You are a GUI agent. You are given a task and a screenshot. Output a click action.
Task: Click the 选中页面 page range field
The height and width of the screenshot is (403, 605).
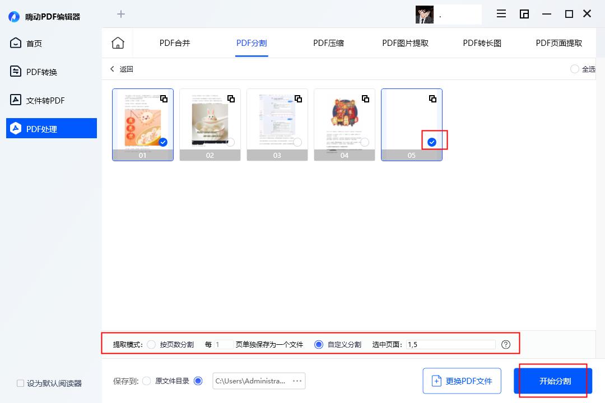(x=451, y=345)
